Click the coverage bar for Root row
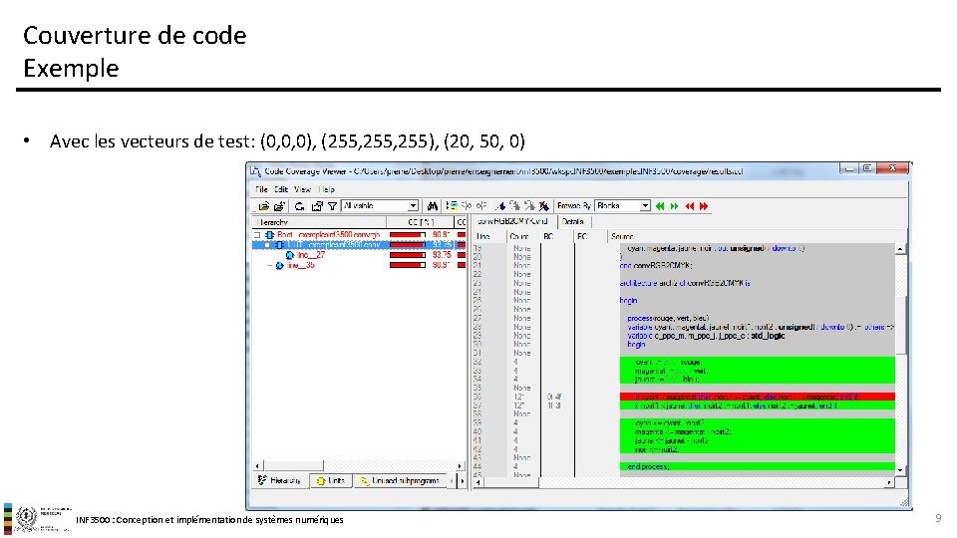 pos(408,235)
